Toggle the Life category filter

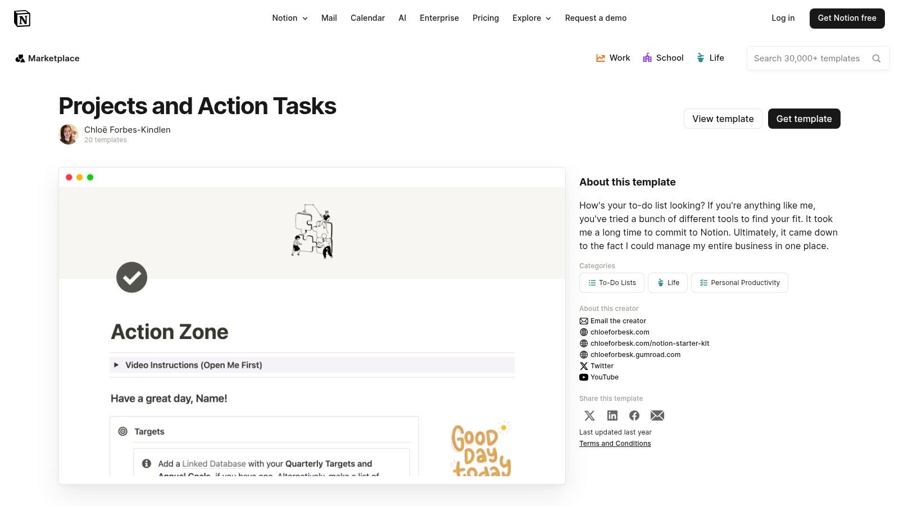(668, 283)
